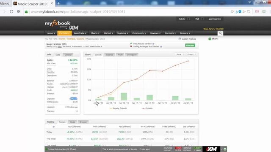Select the Growth chart tab
This screenshot has width=271, height=152.
[98, 54]
